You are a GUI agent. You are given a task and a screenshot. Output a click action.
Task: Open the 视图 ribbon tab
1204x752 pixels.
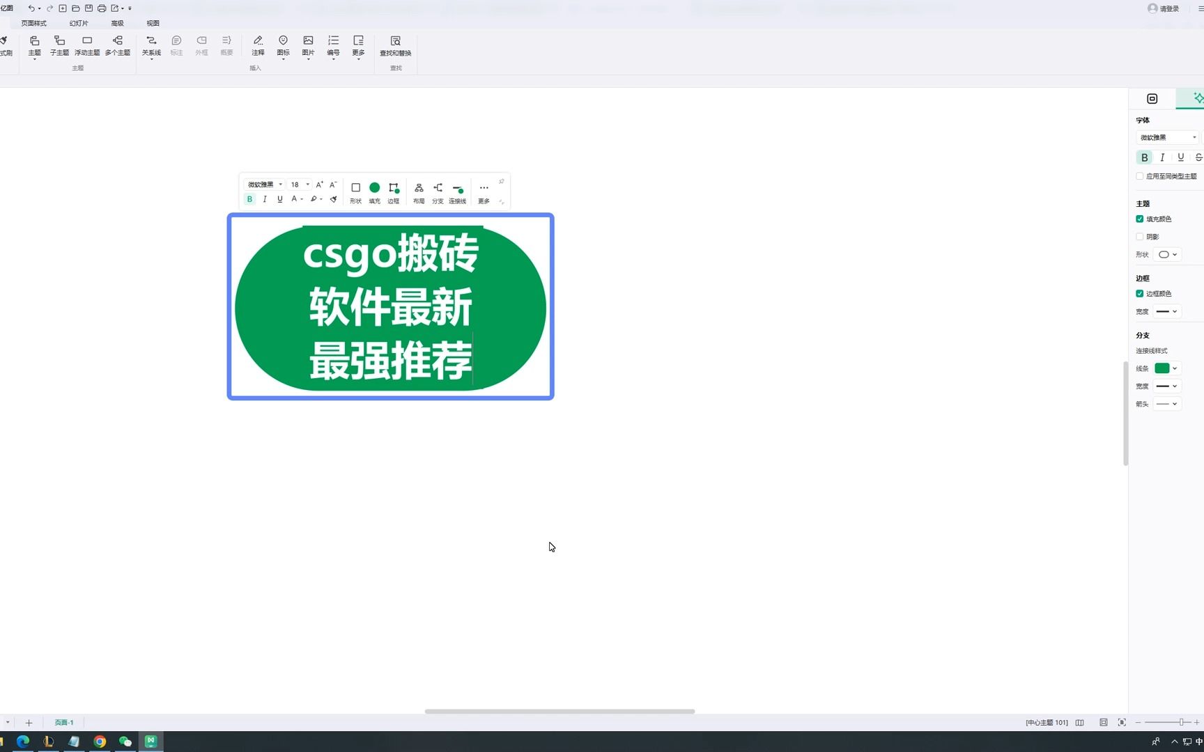153,23
